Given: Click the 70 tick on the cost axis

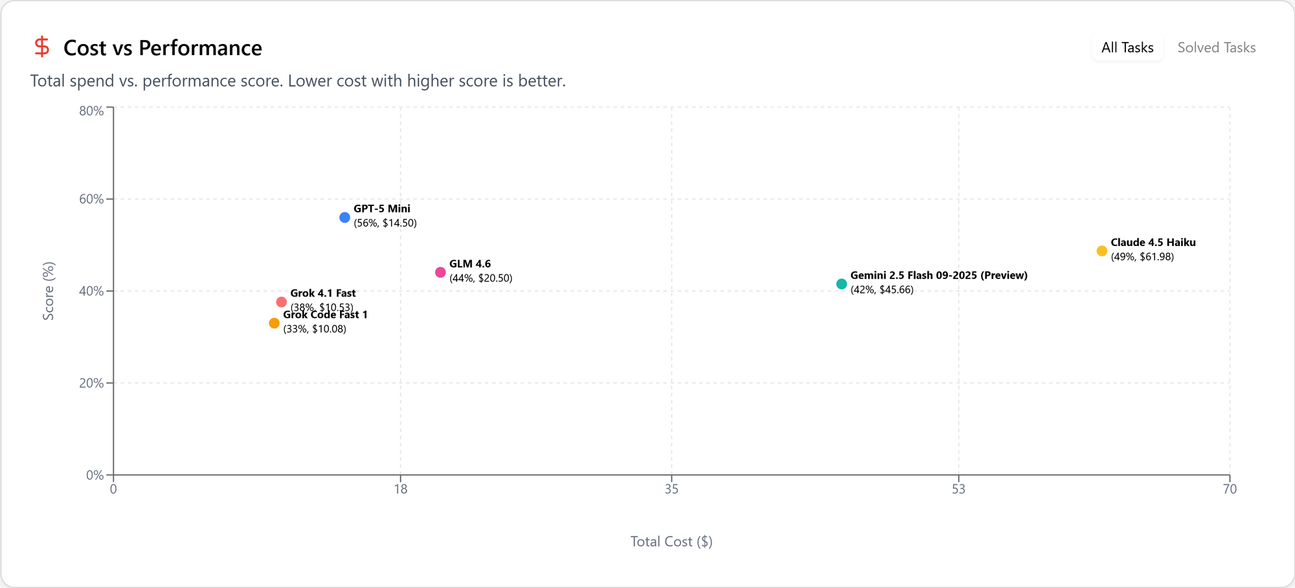Looking at the screenshot, I should point(1232,490).
